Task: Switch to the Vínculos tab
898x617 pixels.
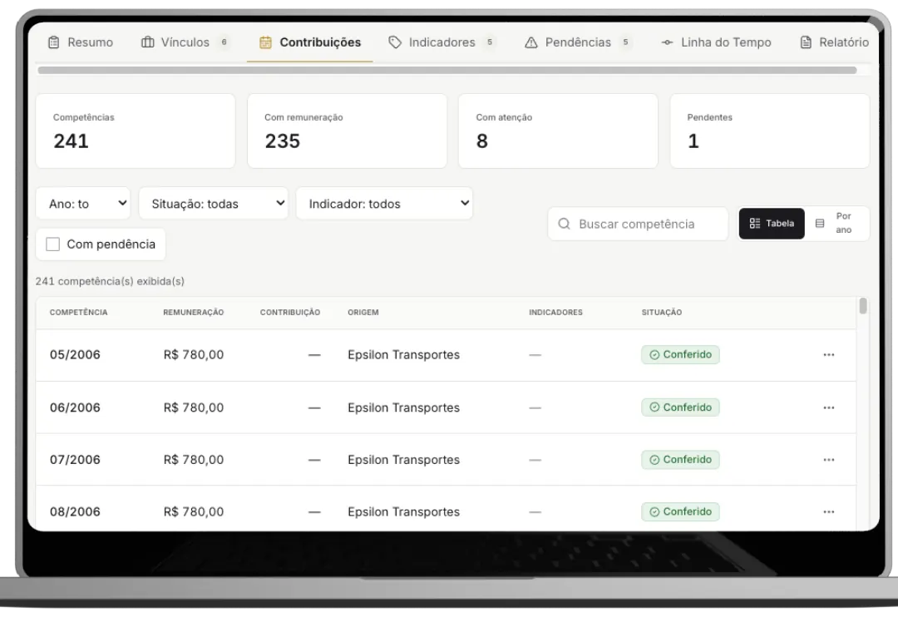Action: [185, 42]
